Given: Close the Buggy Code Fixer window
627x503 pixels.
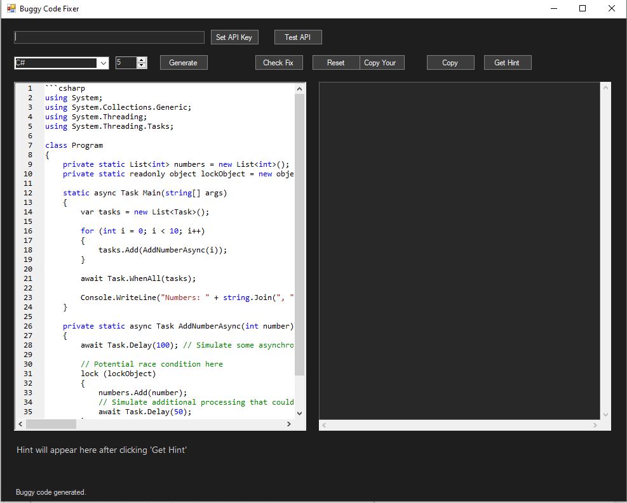Looking at the screenshot, I should 612,8.
